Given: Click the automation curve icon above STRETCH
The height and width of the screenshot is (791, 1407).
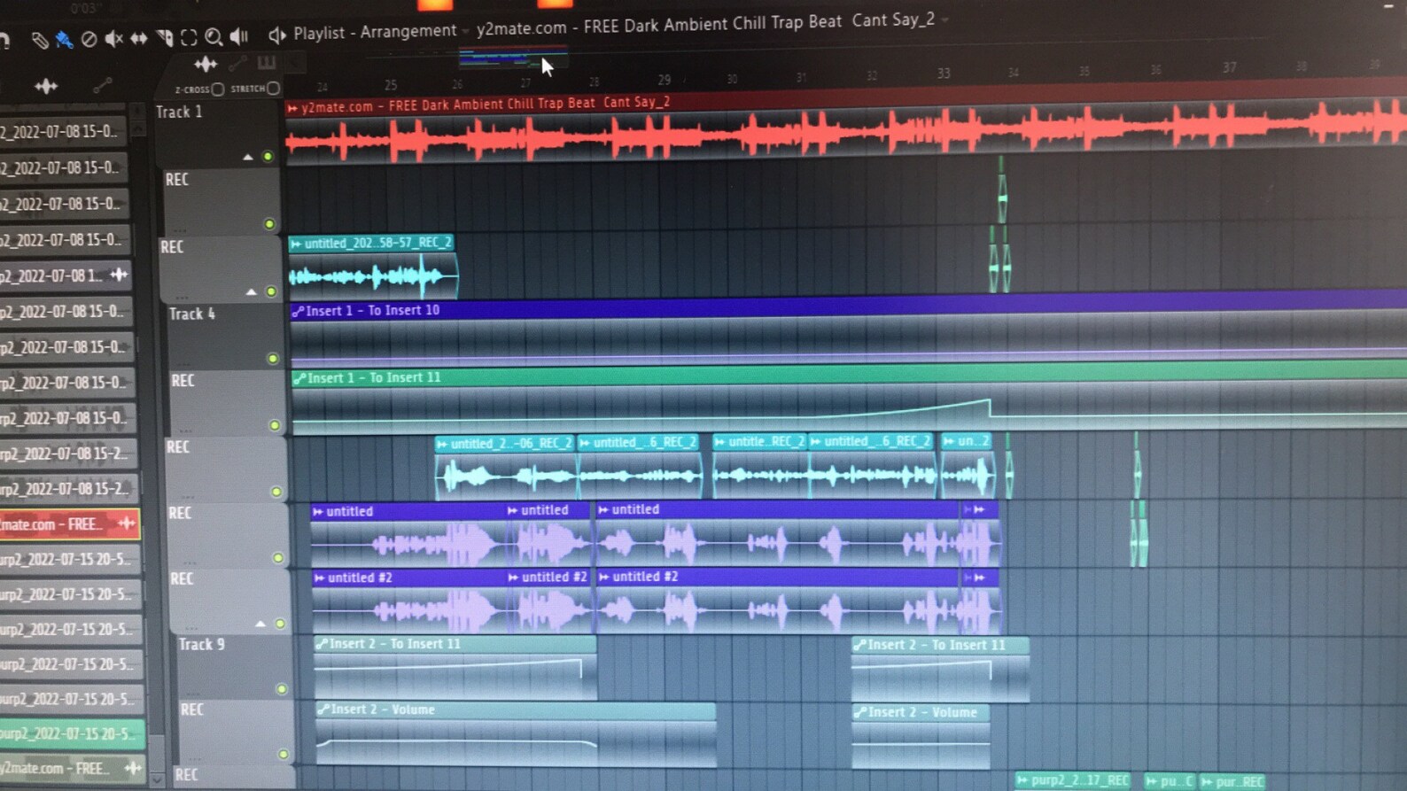Looking at the screenshot, I should tap(237, 64).
